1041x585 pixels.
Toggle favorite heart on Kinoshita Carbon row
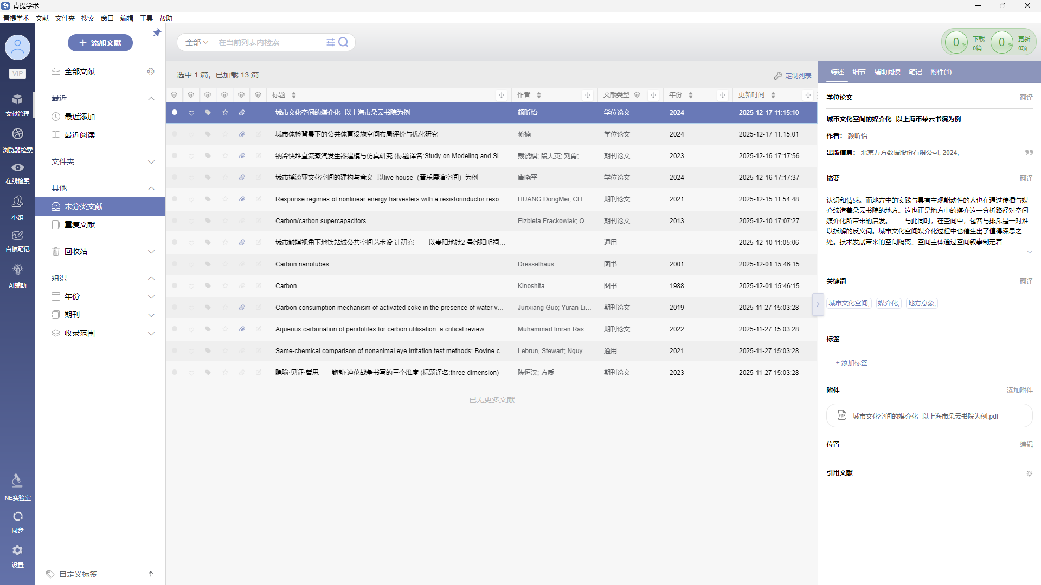tap(191, 286)
